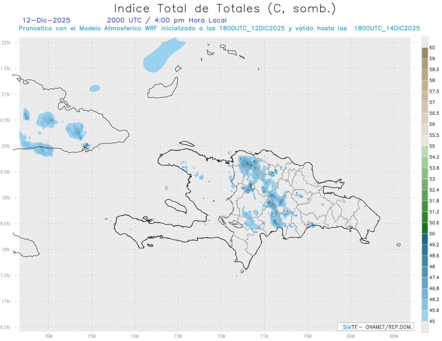Click the "48.6" color scale value
This screenshot has width=442, height=341.
click(434, 256)
